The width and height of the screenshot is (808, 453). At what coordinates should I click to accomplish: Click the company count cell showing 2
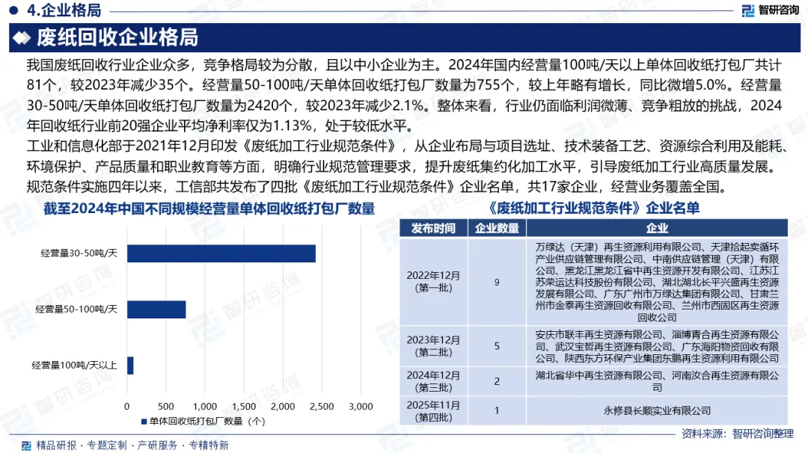point(497,381)
